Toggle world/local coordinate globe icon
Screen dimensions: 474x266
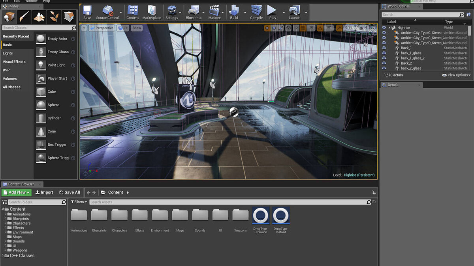pos(288,28)
